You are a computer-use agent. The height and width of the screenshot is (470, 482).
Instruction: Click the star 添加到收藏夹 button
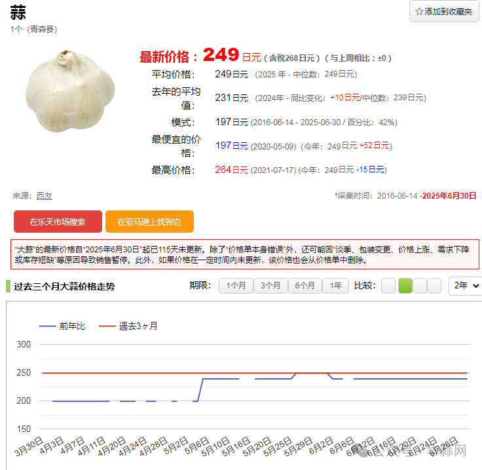pos(444,12)
